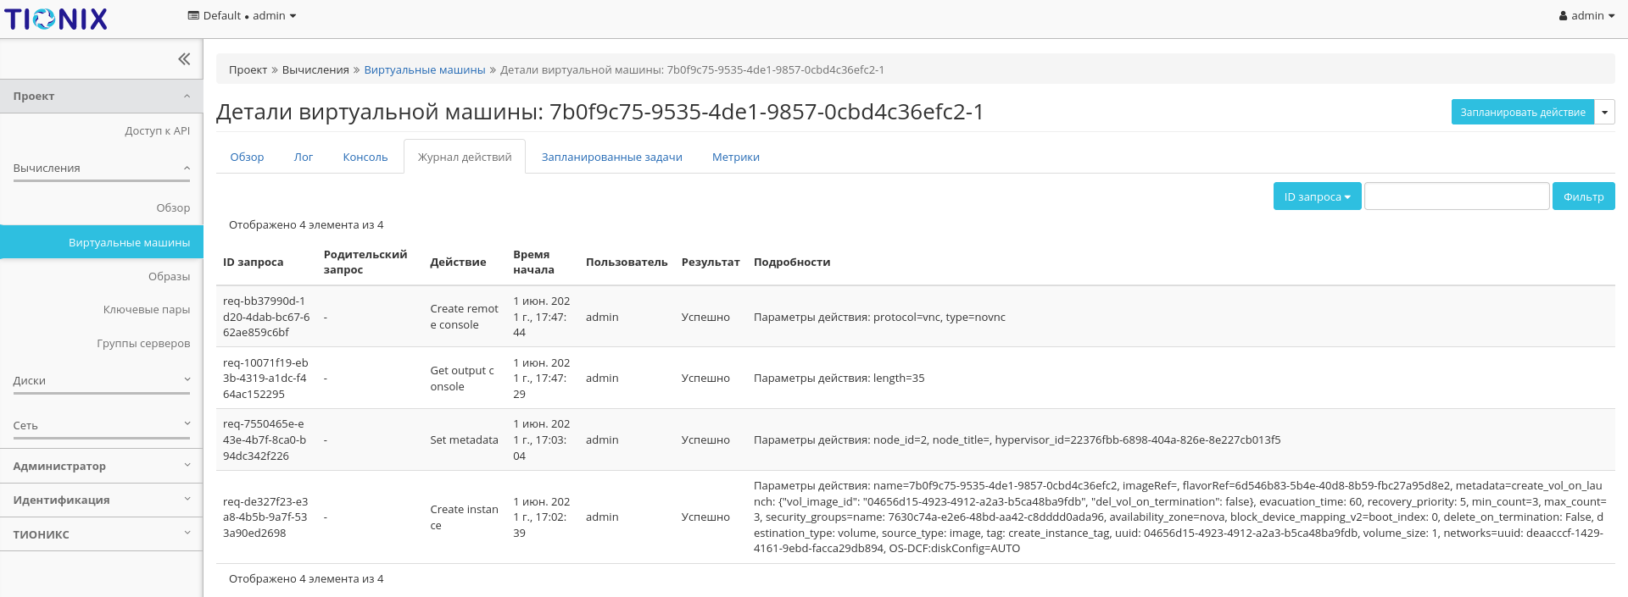
Task: Collapse the sidebar with double-chevron icon
Action: 184,59
